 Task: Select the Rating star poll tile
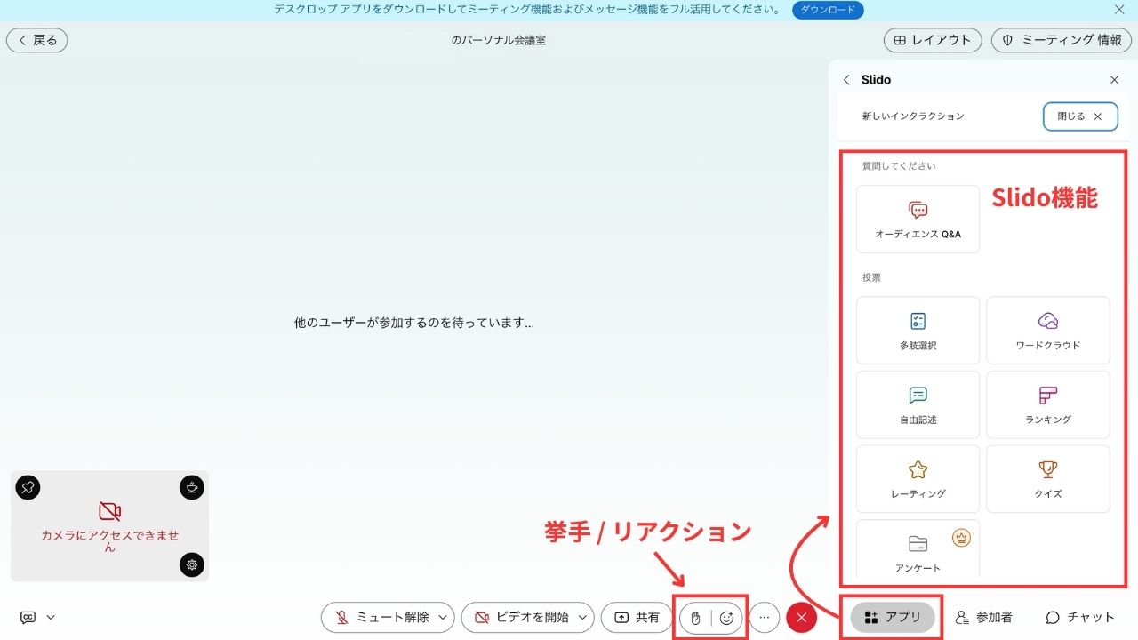[918, 478]
